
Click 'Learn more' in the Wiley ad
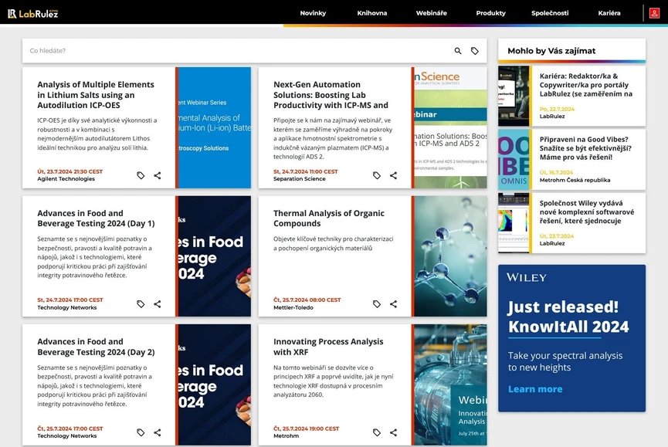point(535,389)
